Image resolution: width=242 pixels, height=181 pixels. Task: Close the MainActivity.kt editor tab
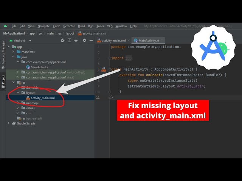pyautogui.click(x=162, y=41)
